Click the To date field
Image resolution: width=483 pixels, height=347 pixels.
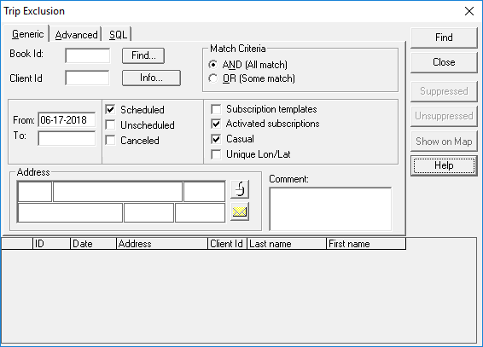pyautogui.click(x=67, y=138)
